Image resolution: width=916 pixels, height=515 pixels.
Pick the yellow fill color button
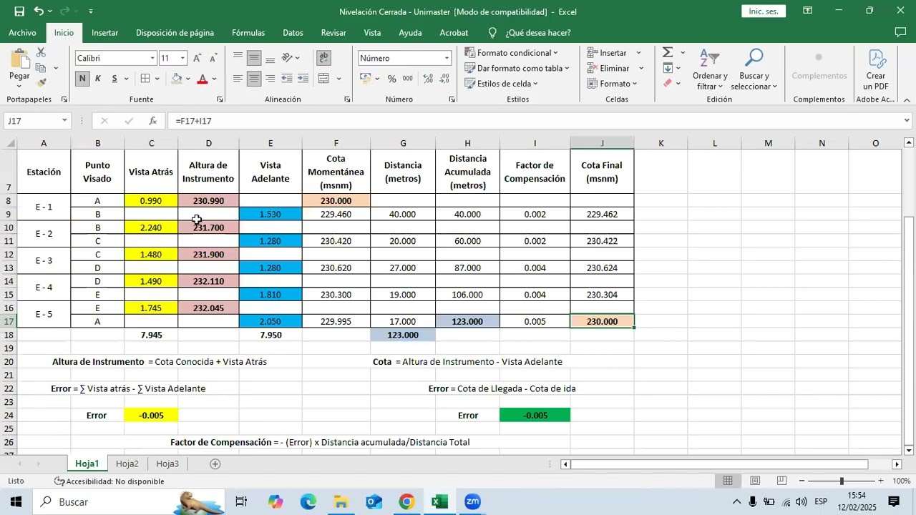point(177,79)
